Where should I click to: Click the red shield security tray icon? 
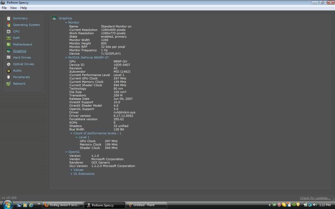pyautogui.click(x=279, y=205)
